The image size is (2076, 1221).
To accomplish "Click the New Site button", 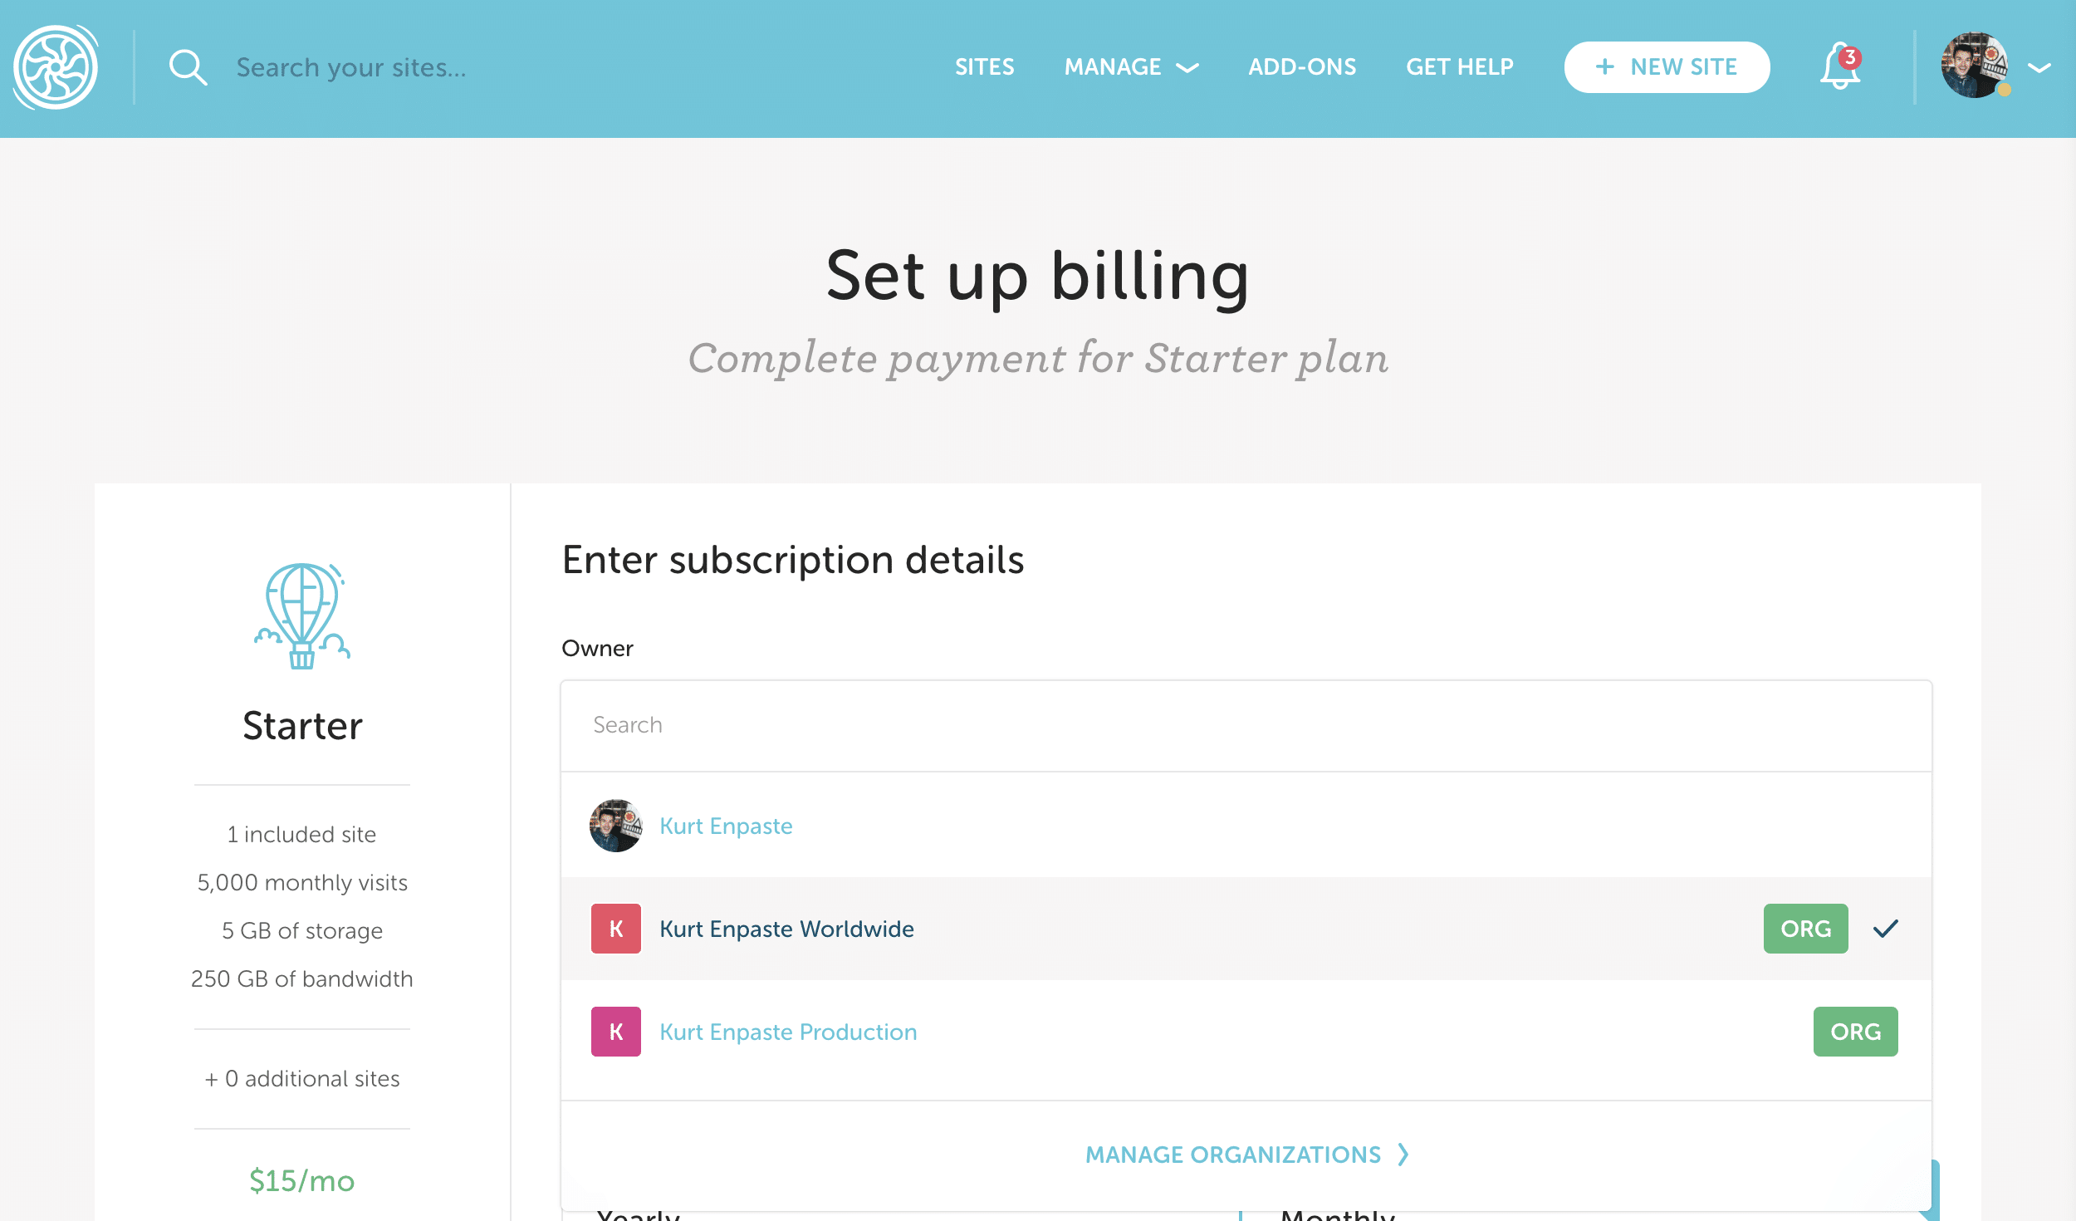I will tap(1667, 67).
